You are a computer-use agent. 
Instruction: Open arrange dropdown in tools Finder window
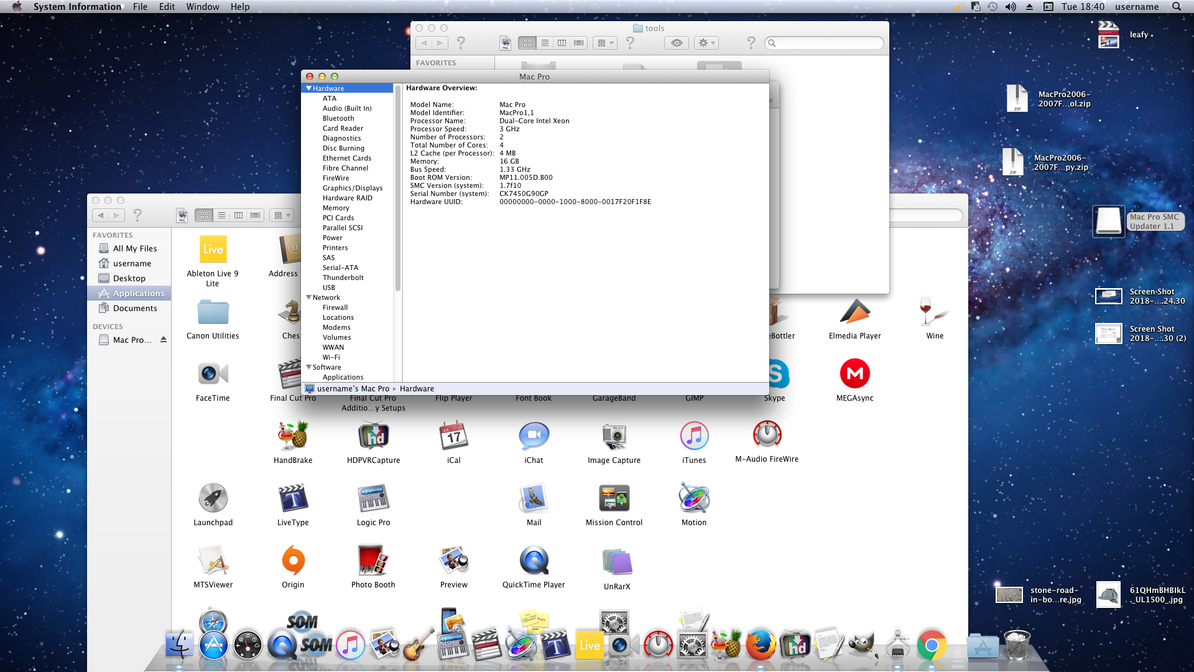click(x=604, y=43)
